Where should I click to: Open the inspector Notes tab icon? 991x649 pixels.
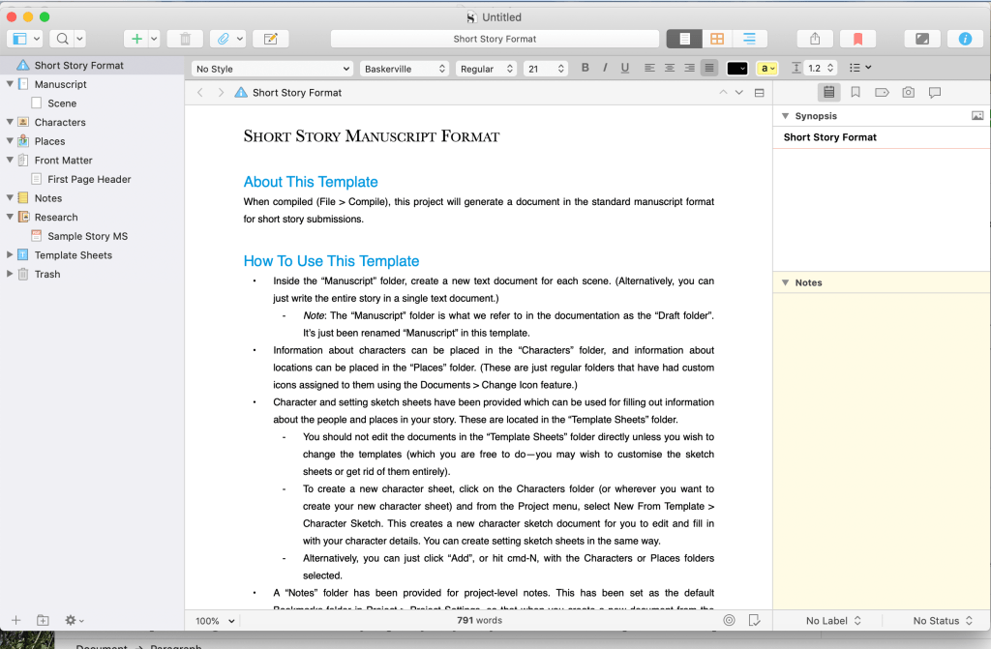[x=828, y=92]
